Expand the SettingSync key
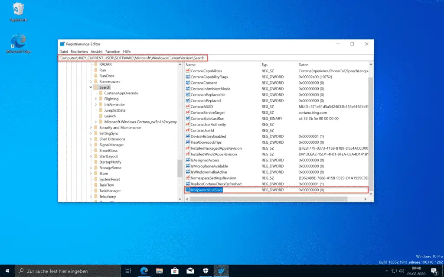444x277 pixels. click(91, 133)
